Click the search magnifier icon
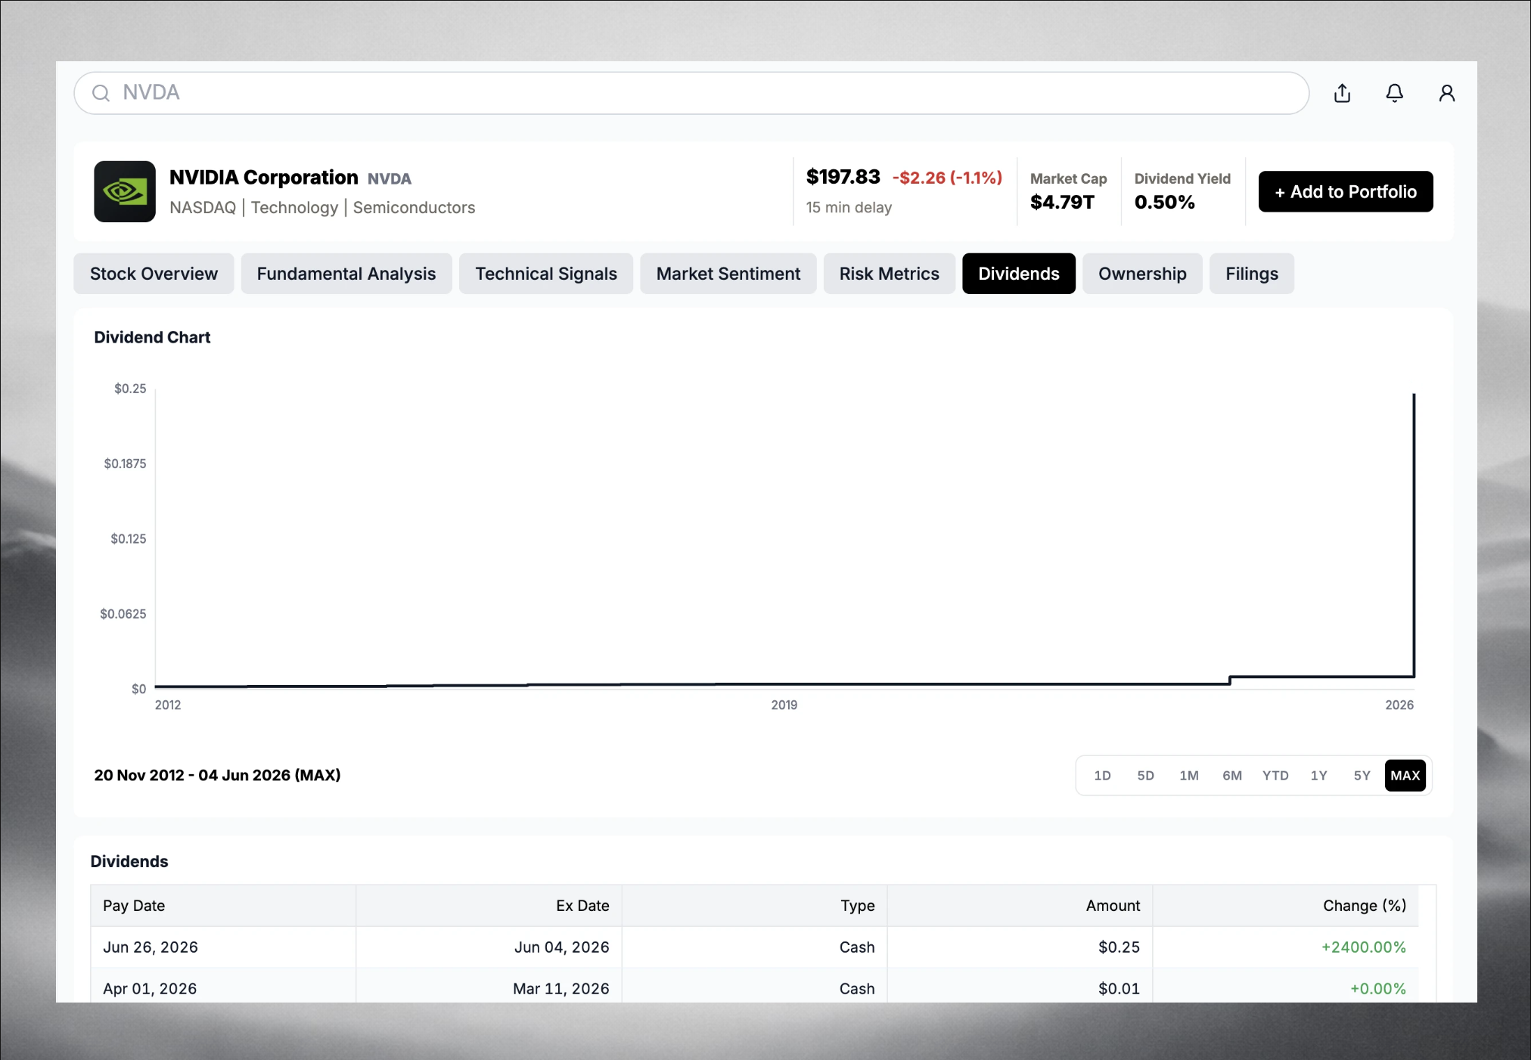The image size is (1531, 1060). coord(101,93)
